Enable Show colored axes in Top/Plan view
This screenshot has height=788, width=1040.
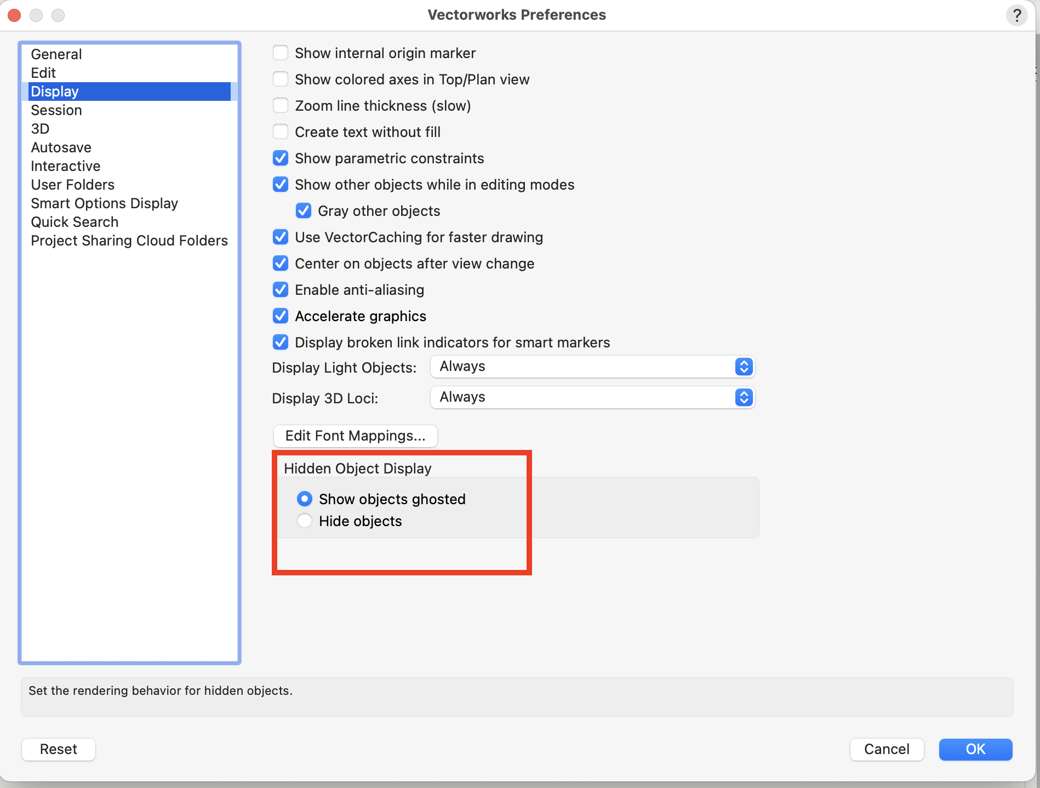tap(281, 79)
